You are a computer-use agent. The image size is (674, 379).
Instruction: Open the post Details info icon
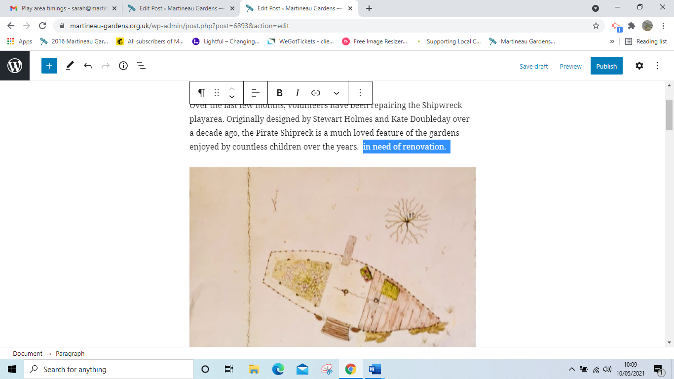(x=123, y=66)
